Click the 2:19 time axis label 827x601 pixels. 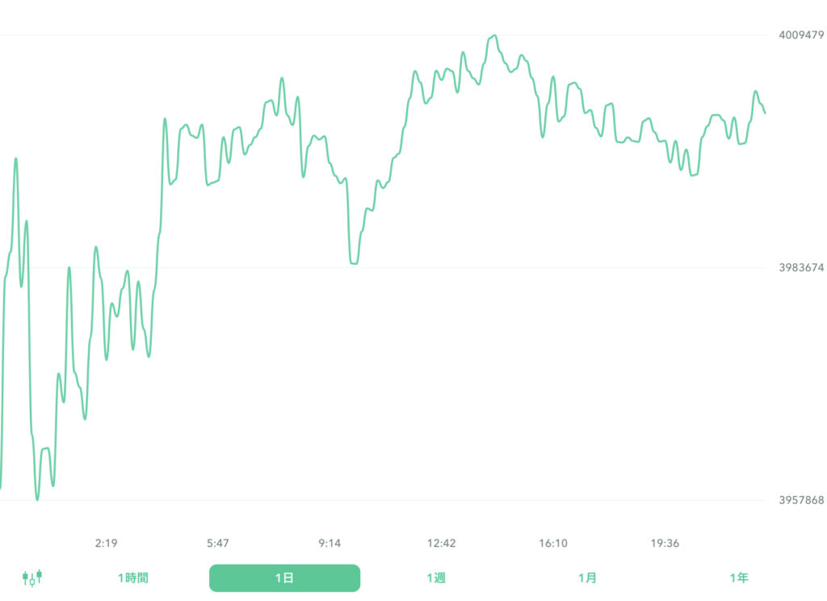pyautogui.click(x=106, y=543)
